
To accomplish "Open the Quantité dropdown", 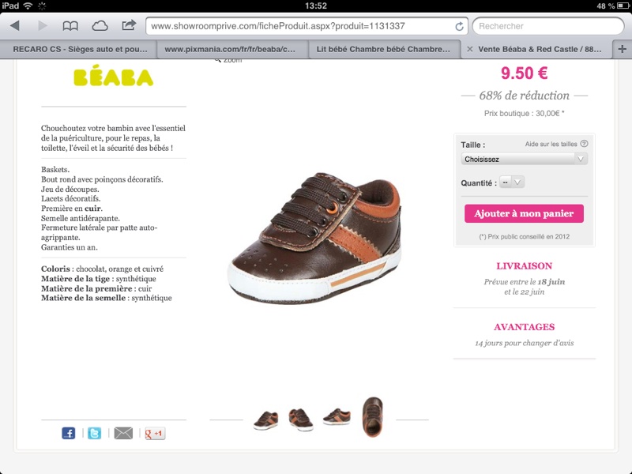I will point(511,182).
